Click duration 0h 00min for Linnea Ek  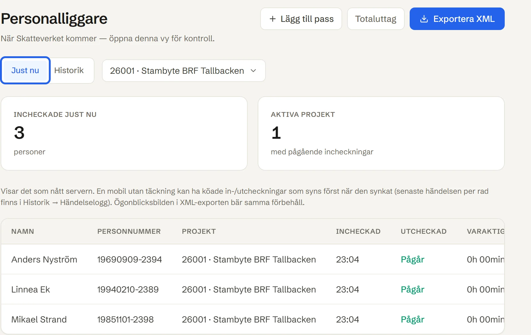coord(485,289)
